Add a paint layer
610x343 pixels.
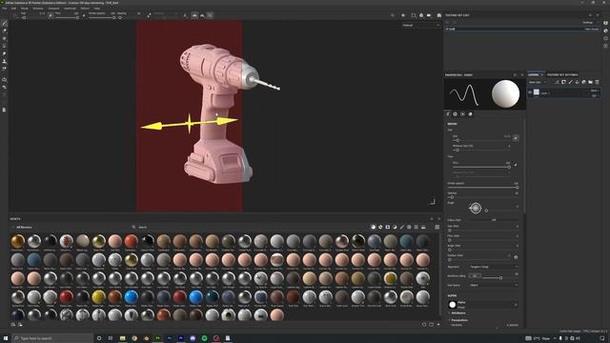pos(570,82)
